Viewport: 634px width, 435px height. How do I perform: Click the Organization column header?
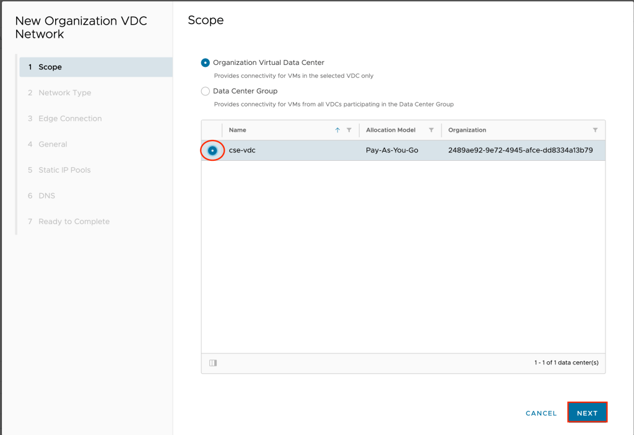[x=467, y=130]
